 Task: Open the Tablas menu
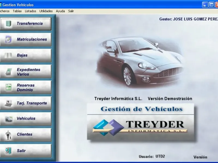click(x=17, y=11)
